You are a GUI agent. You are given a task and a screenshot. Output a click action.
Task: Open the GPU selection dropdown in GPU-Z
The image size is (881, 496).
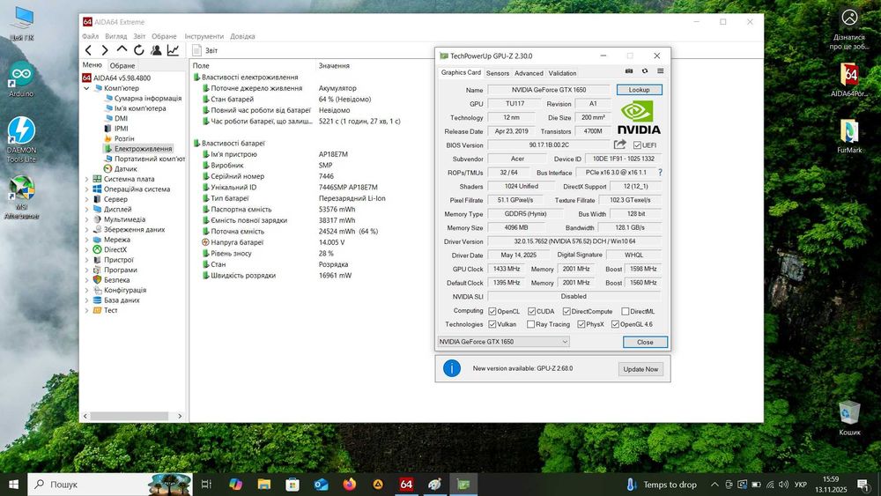pyautogui.click(x=503, y=342)
